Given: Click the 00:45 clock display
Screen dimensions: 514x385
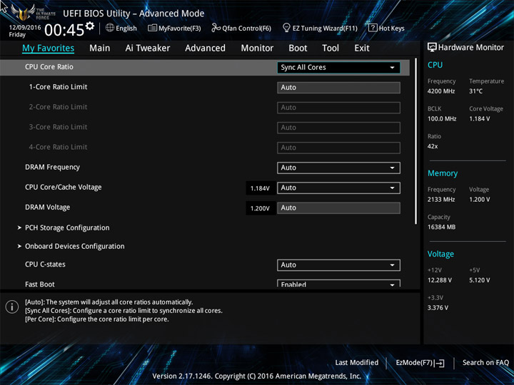Looking at the screenshot, I should point(64,31).
